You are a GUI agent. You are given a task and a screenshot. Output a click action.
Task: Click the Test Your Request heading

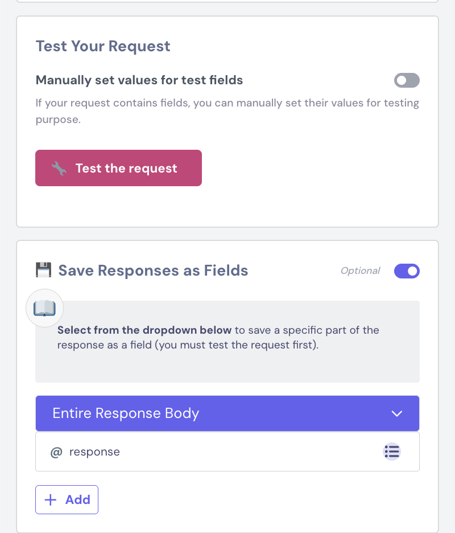(x=103, y=46)
